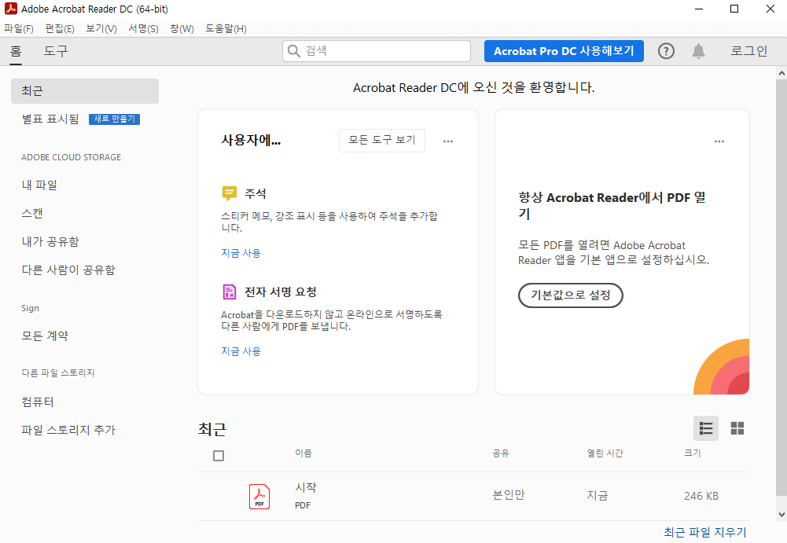The width and height of the screenshot is (787, 543).
Task: Click the list view icon
Action: tap(705, 428)
